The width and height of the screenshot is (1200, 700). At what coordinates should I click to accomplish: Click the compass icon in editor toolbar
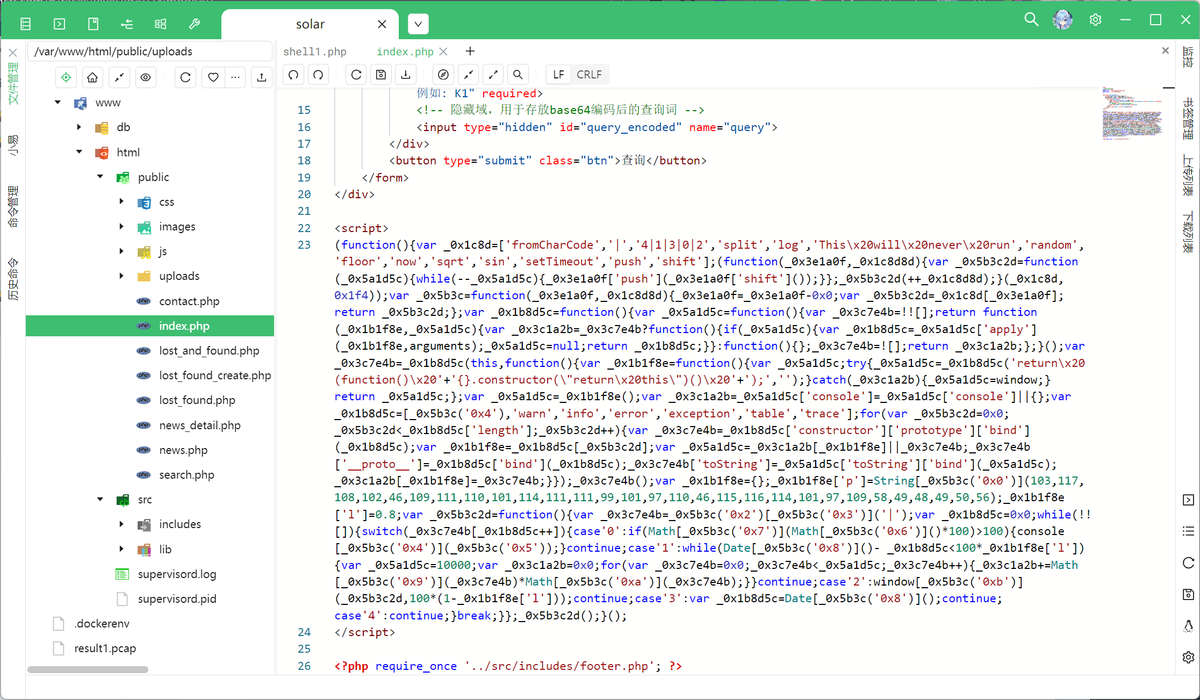tap(443, 75)
